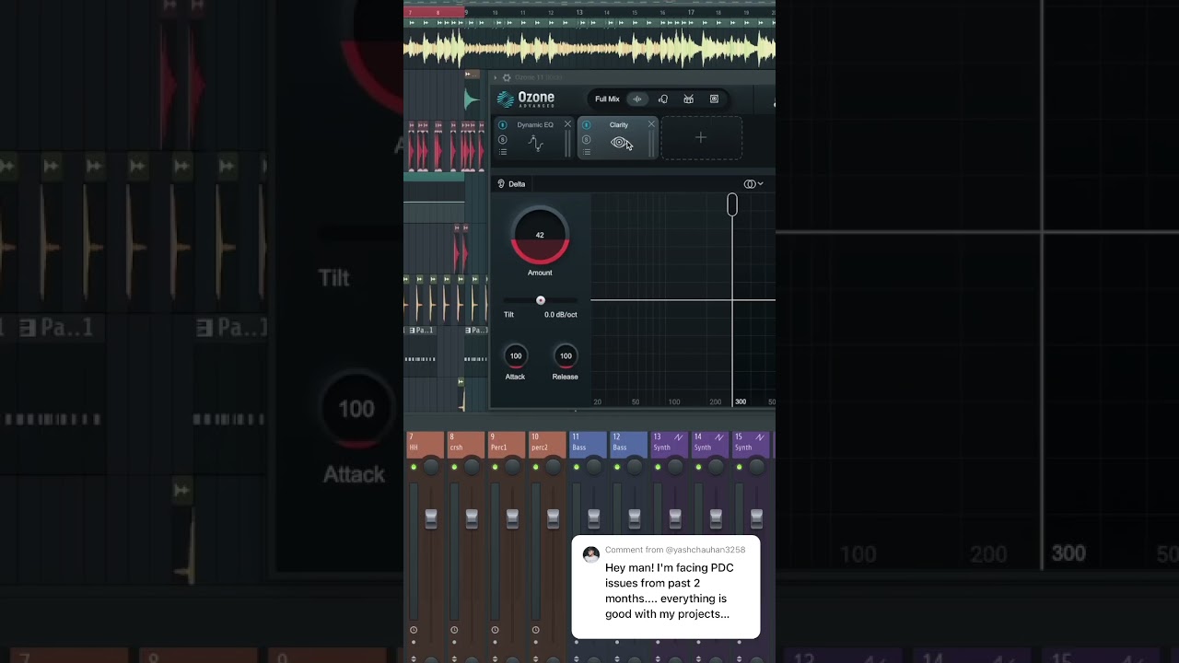Click the HH track pan knob
Screen dimensions: 1179x663
430,468
